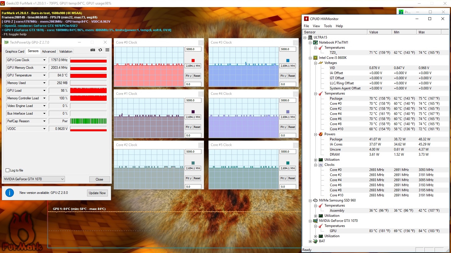Click the 5000.0 max field in Core #0 Clock
The height and width of the screenshot is (253, 451).
click(193, 49)
